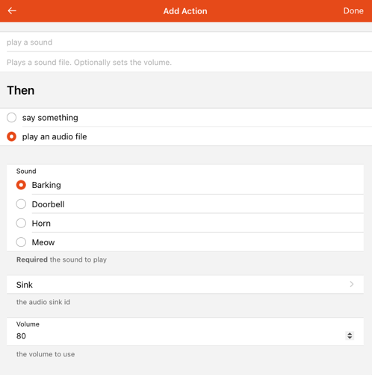
Task: Choose the Doorbell sound
Action: (x=21, y=204)
